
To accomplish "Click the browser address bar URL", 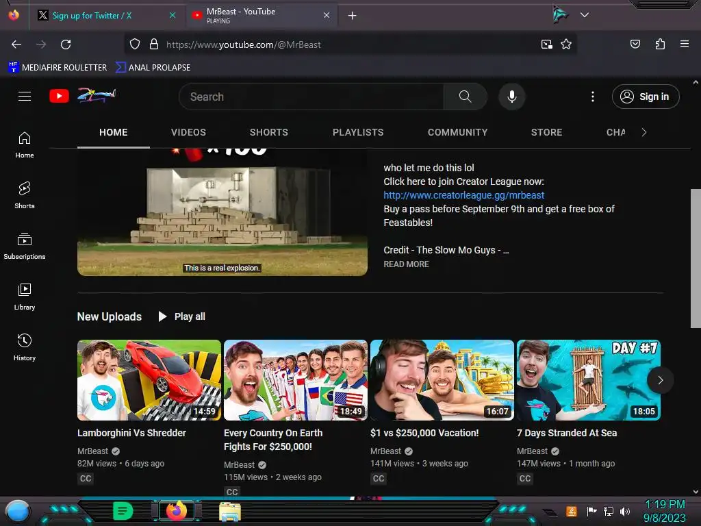I will (x=243, y=45).
